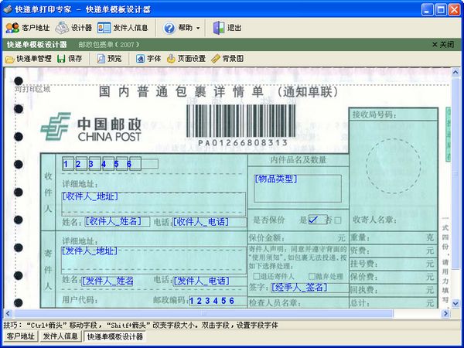Switch to the 发件人信息 bottom tab
The image size is (464, 348).
click(60, 336)
